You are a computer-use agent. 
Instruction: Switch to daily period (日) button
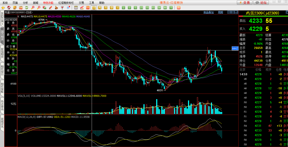click(x=94, y=7)
